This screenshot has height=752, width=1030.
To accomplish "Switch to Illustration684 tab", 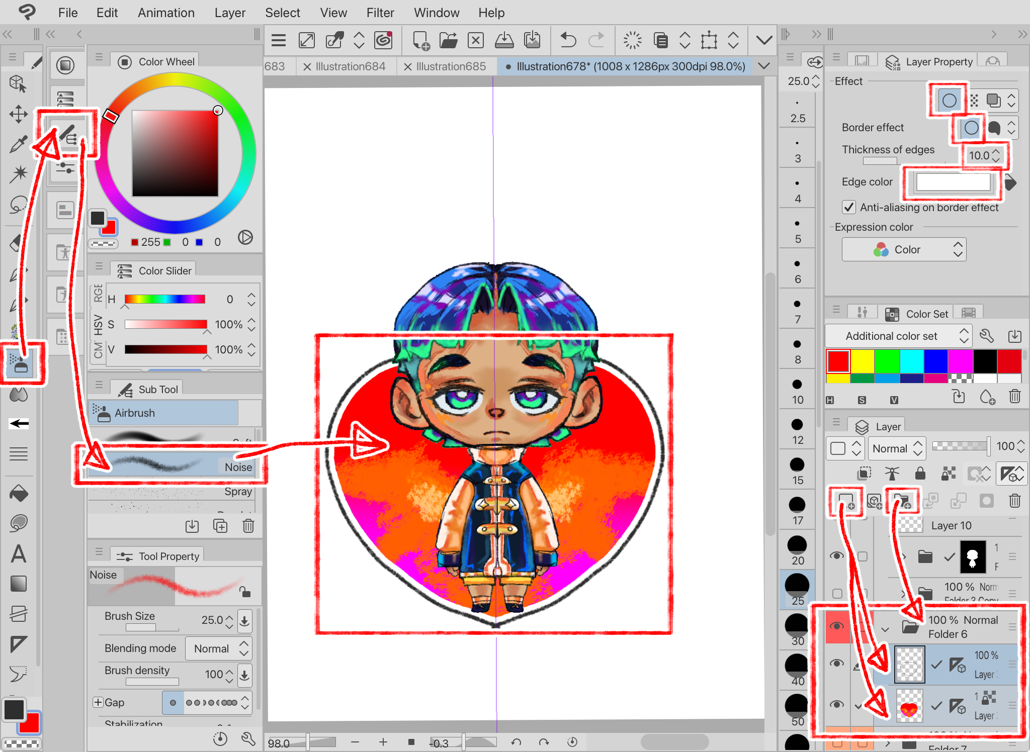I will 350,66.
